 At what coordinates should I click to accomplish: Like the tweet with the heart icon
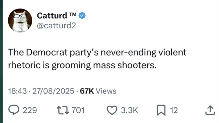(x=112, y=110)
